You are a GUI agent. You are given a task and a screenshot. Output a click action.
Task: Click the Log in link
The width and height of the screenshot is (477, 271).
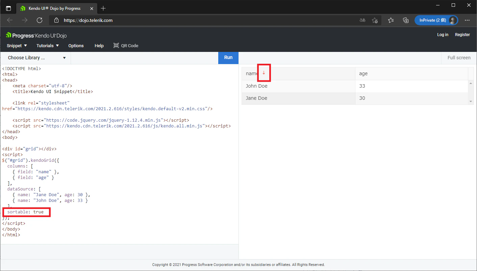443,35
